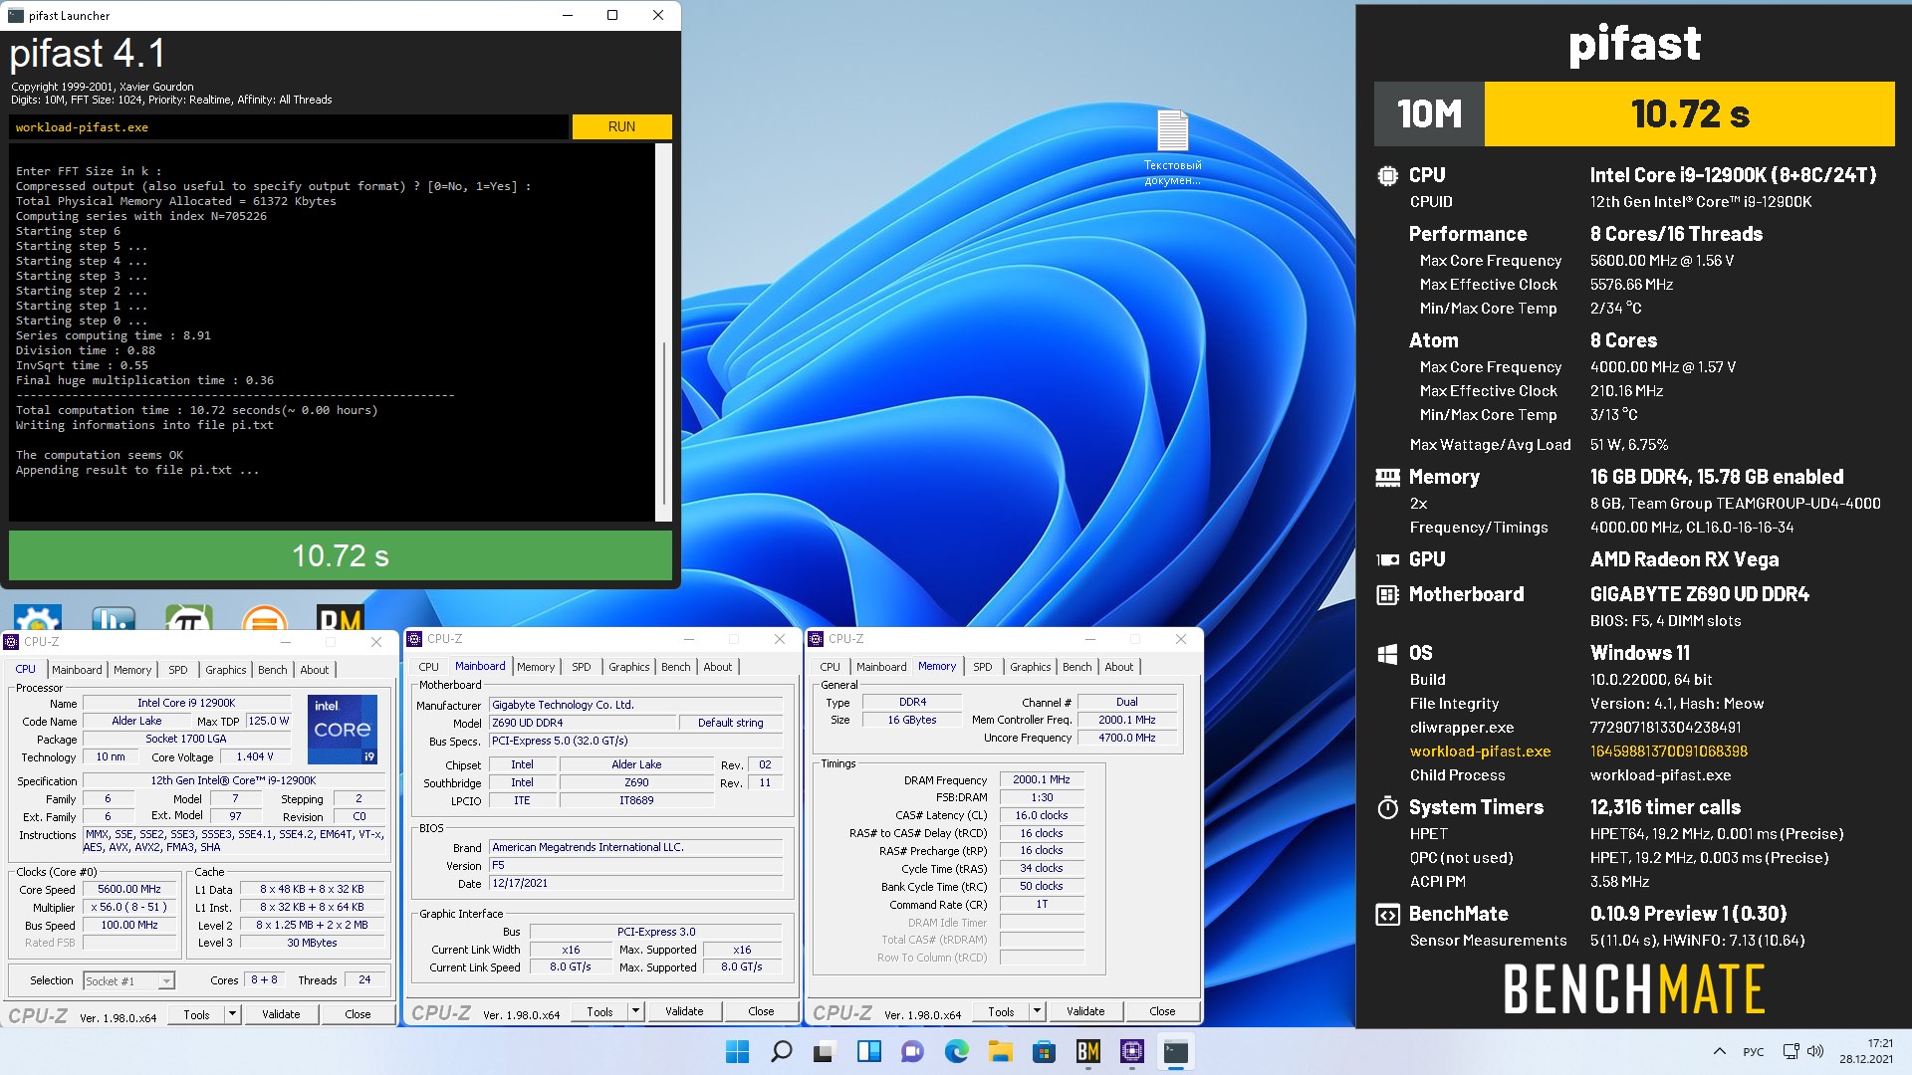Click the CPU-Z icon in the Memory window title bar
The image size is (1912, 1075).
(816, 639)
